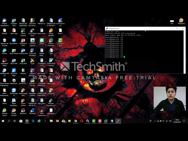Open Task View from the taskbar
Screen dimensions: 188x141
point(15,121)
